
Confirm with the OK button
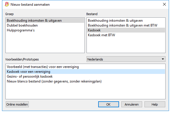click(108, 104)
